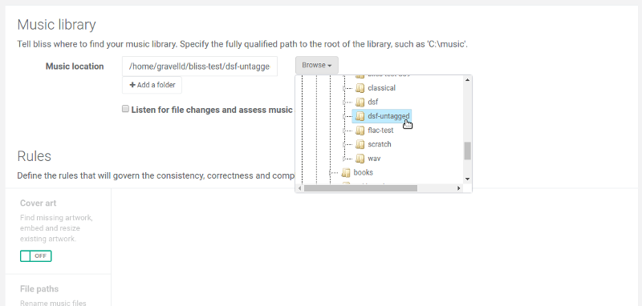
Task: Expand the flac-test folder node
Action: pyautogui.click(x=345, y=131)
